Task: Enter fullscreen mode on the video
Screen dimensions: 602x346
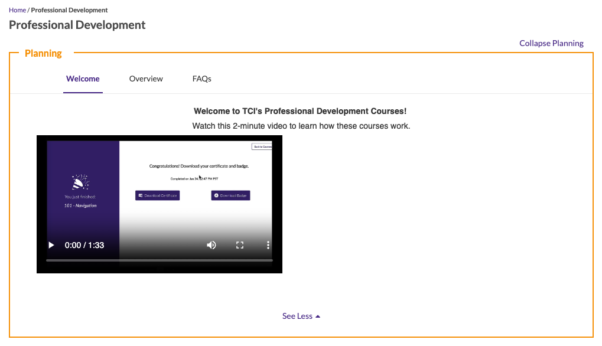Action: point(239,244)
